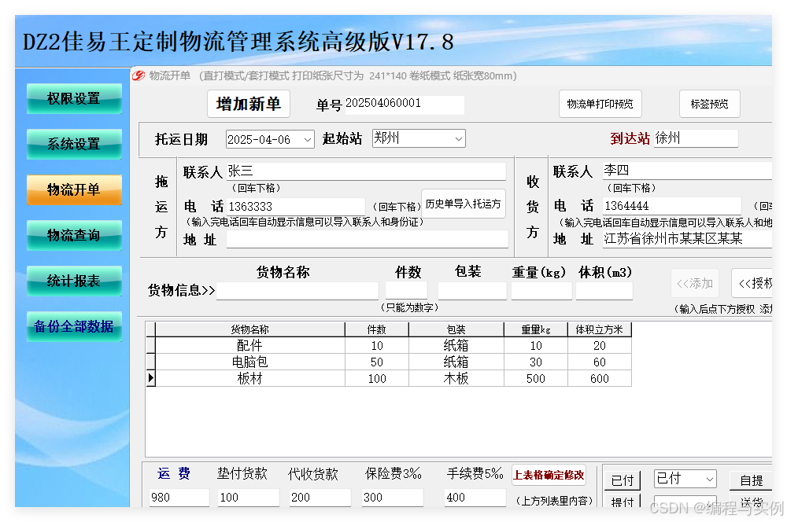Click the row arrow marker for 板材

pos(150,379)
